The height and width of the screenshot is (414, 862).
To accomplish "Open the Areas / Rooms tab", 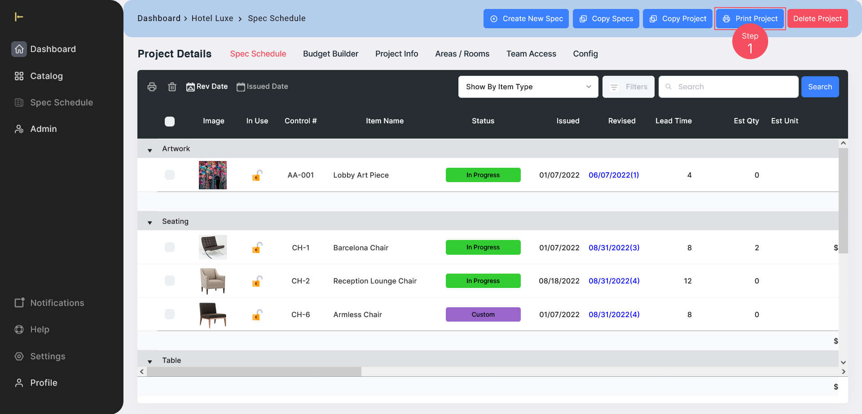I will (462, 54).
